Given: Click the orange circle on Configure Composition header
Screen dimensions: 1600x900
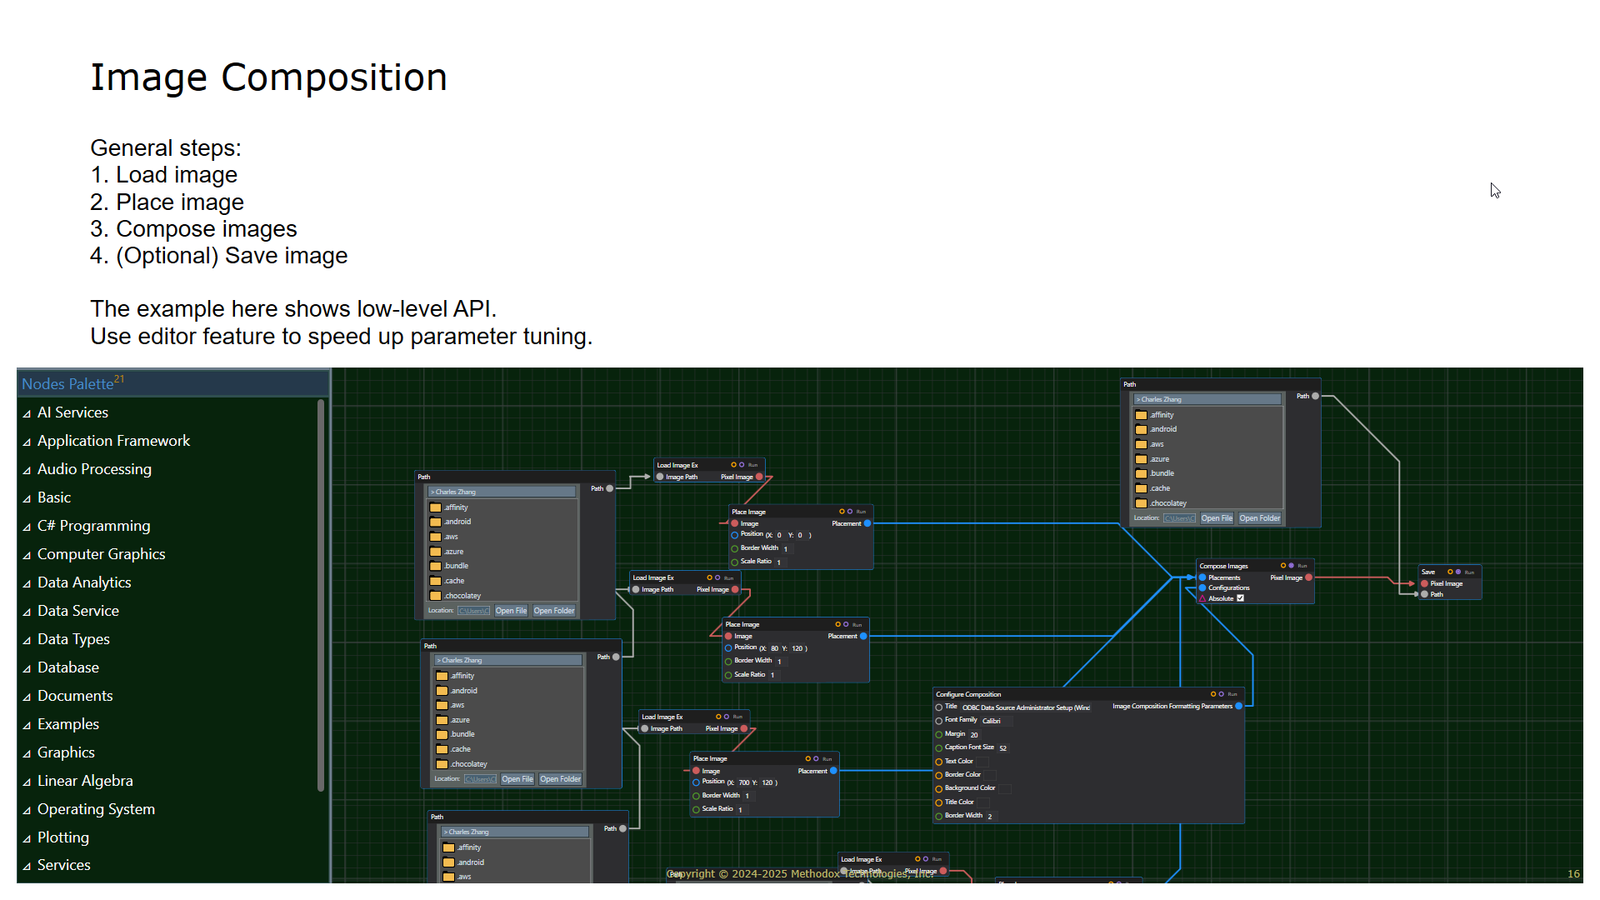Looking at the screenshot, I should [x=1213, y=694].
